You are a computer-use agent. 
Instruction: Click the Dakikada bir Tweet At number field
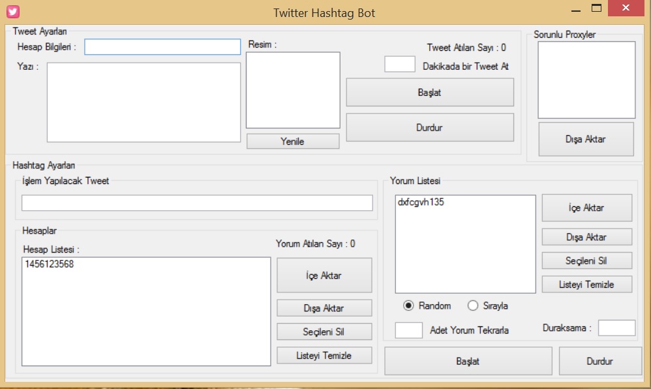(400, 65)
